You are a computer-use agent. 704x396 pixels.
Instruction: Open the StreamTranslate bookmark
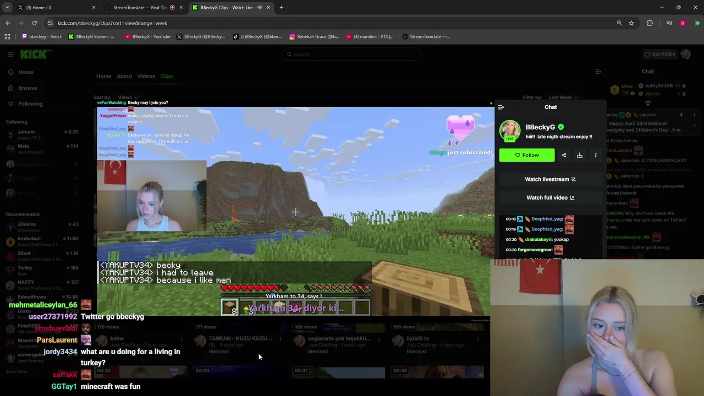click(x=426, y=37)
